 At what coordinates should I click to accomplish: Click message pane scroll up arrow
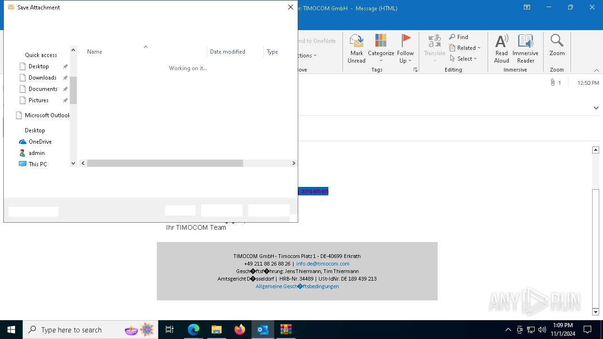tap(595, 150)
